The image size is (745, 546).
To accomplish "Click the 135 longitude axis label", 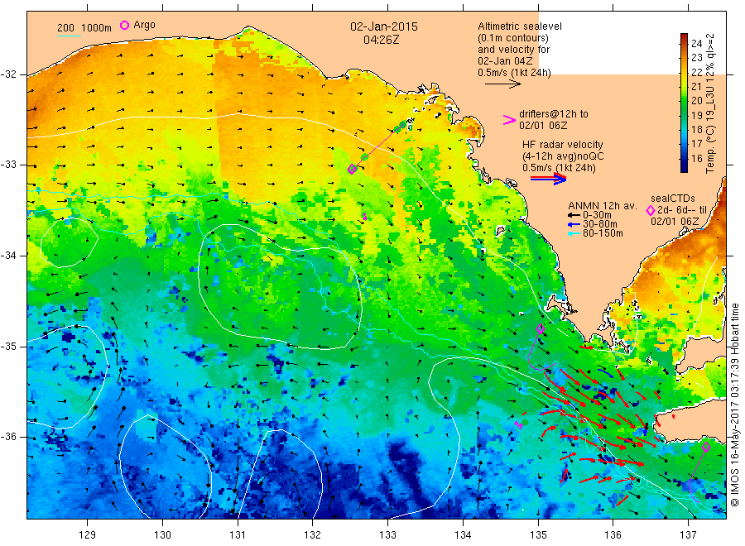I will (x=538, y=535).
